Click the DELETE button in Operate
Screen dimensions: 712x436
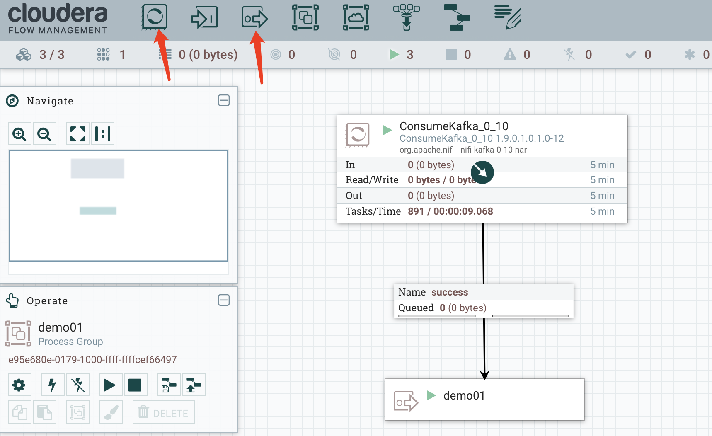[x=163, y=412]
